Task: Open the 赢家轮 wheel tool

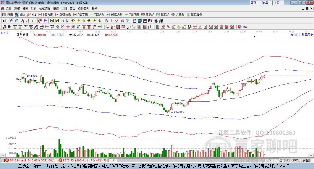Action: tap(163, 15)
